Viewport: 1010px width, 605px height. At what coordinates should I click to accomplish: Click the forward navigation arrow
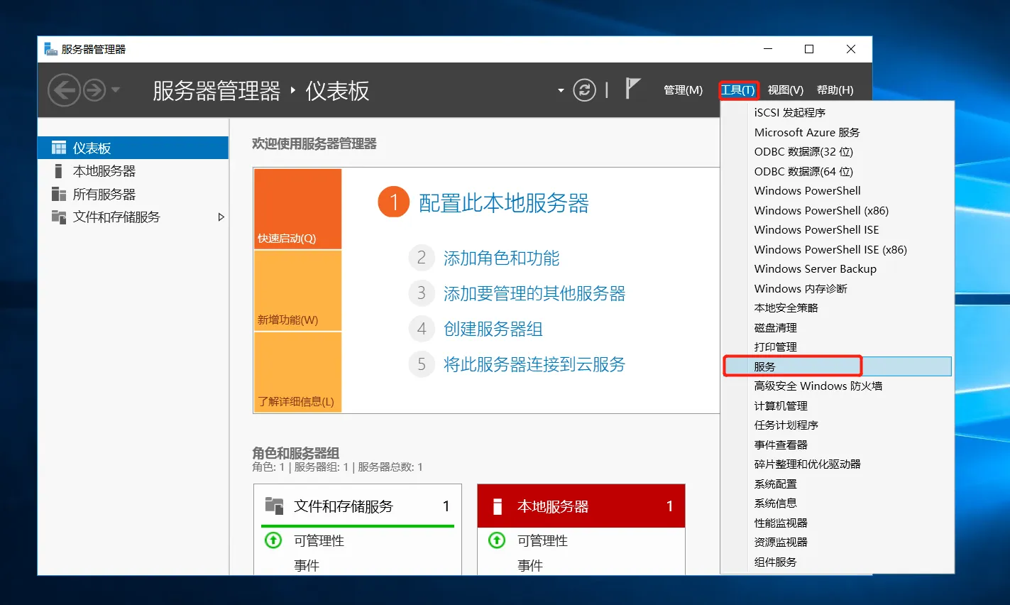(94, 90)
